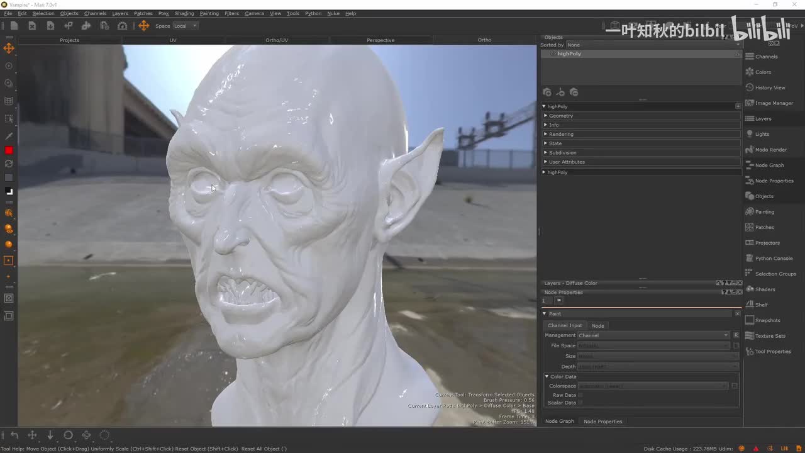Click the Add Object icon in Objects panel
Image resolution: width=805 pixels, height=453 pixels.
coord(547,92)
